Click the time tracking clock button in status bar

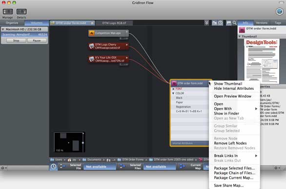tap(54, 167)
